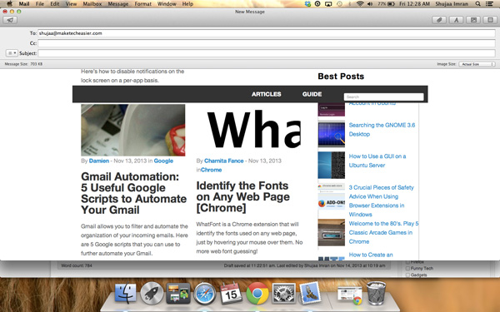
Task: Open author link Damien
Action: 99,161
